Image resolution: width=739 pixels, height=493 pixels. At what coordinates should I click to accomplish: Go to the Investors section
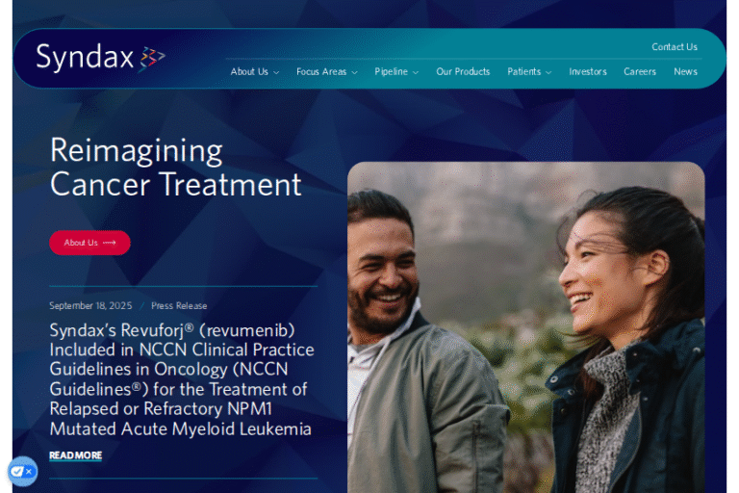coord(588,71)
